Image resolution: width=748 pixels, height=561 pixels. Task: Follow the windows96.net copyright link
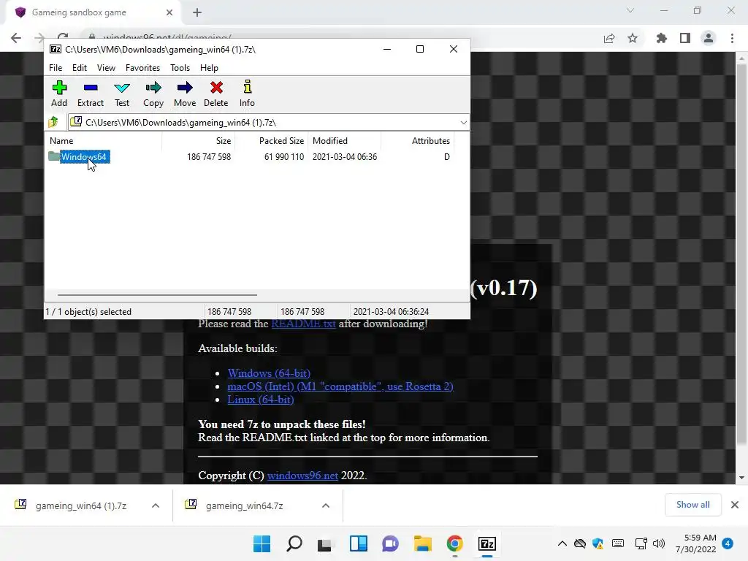[302, 476]
